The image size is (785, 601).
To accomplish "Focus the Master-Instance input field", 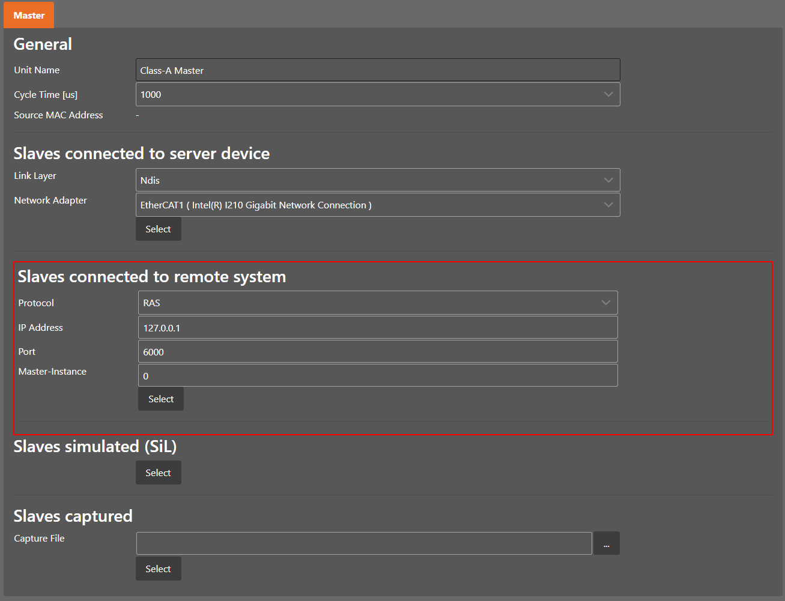I will [x=377, y=376].
